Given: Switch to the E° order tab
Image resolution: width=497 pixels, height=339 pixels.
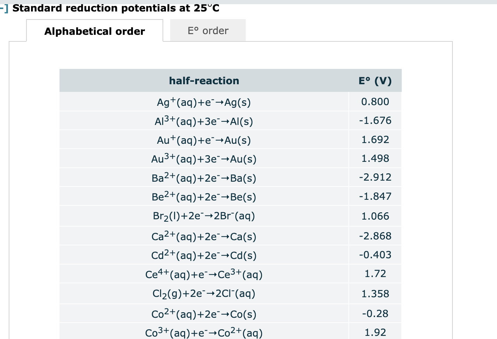Looking at the screenshot, I should [x=208, y=30].
